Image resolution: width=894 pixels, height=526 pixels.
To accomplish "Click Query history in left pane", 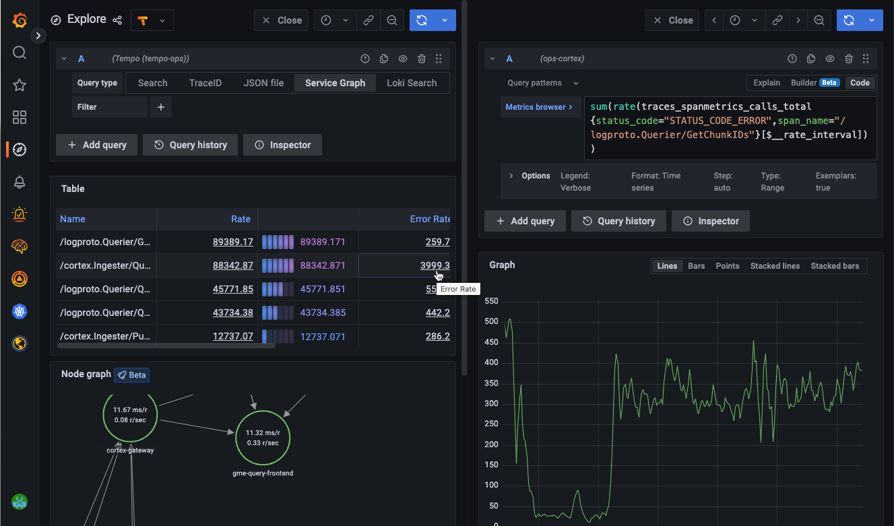I will [x=190, y=145].
